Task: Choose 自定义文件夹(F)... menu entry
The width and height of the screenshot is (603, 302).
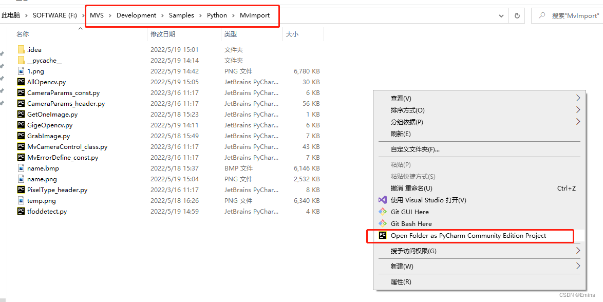Action: [x=480, y=149]
